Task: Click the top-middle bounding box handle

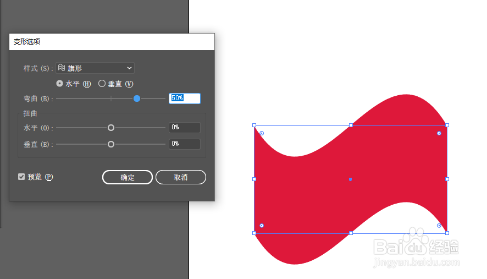Action: click(351, 125)
